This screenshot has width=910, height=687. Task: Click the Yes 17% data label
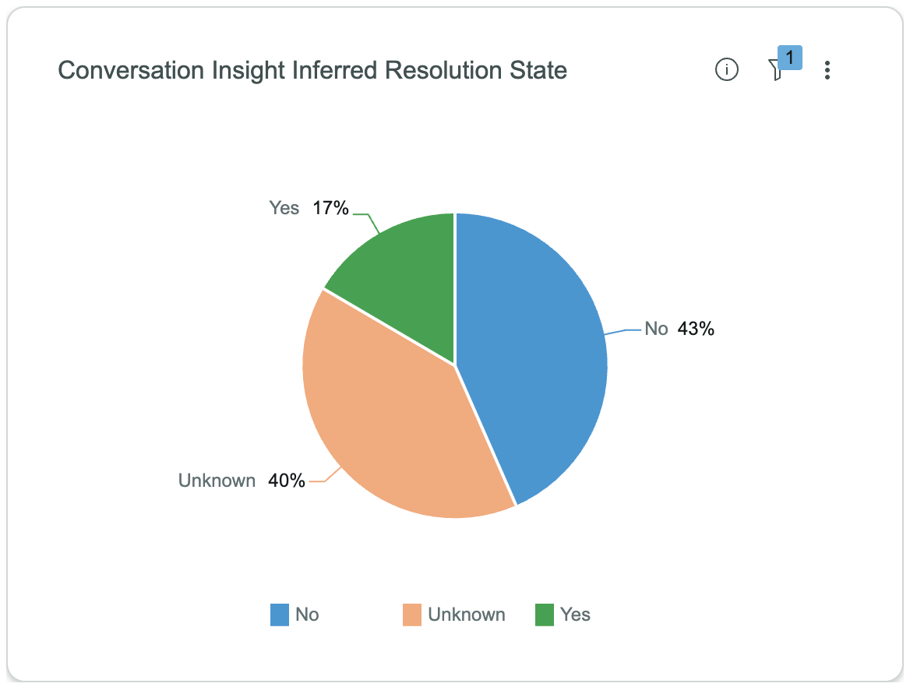point(309,208)
